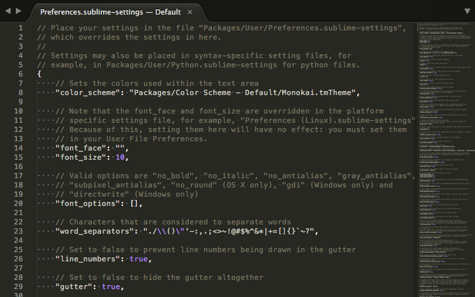Click the "gutter" key
This screenshot has width=475, height=297.
74,286
